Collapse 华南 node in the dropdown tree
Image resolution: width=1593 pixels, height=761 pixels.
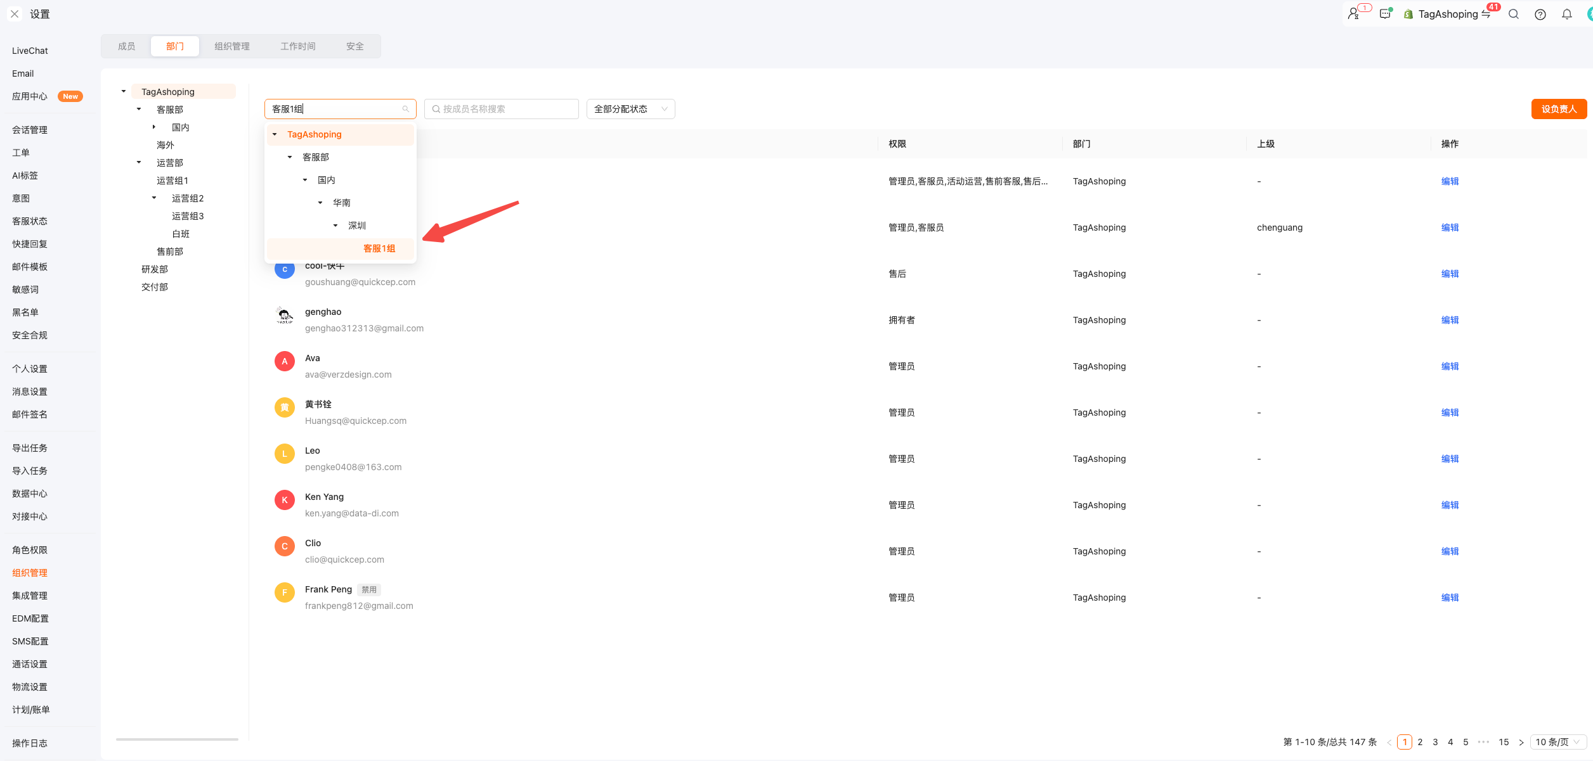pos(320,203)
